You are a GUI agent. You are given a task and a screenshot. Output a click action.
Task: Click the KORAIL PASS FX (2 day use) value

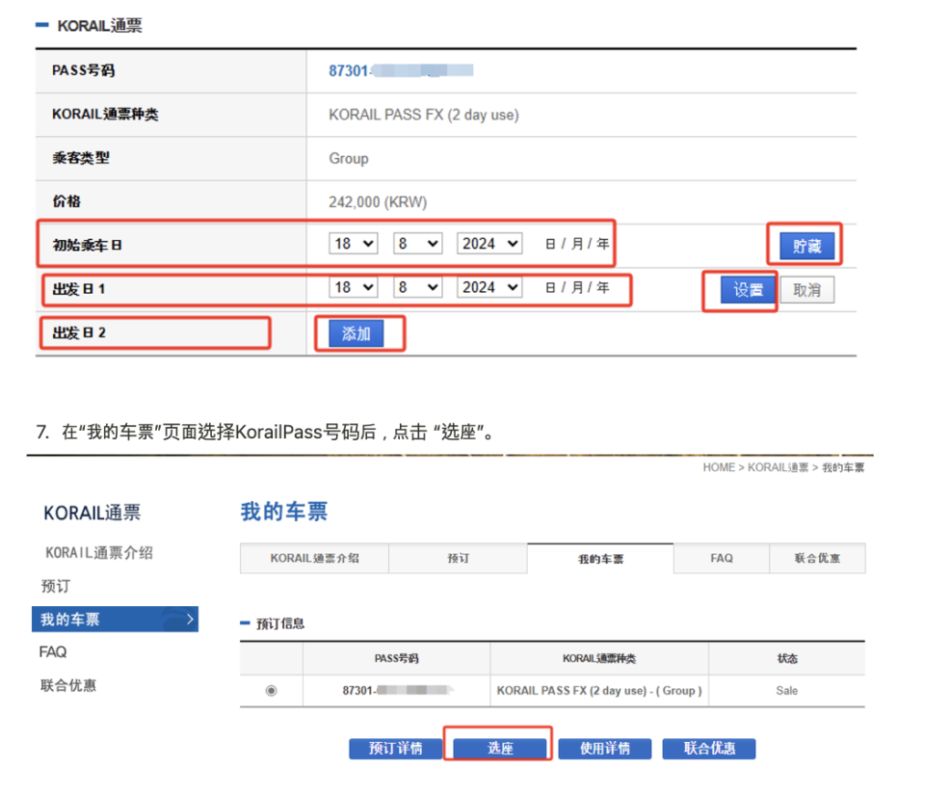[x=424, y=115]
